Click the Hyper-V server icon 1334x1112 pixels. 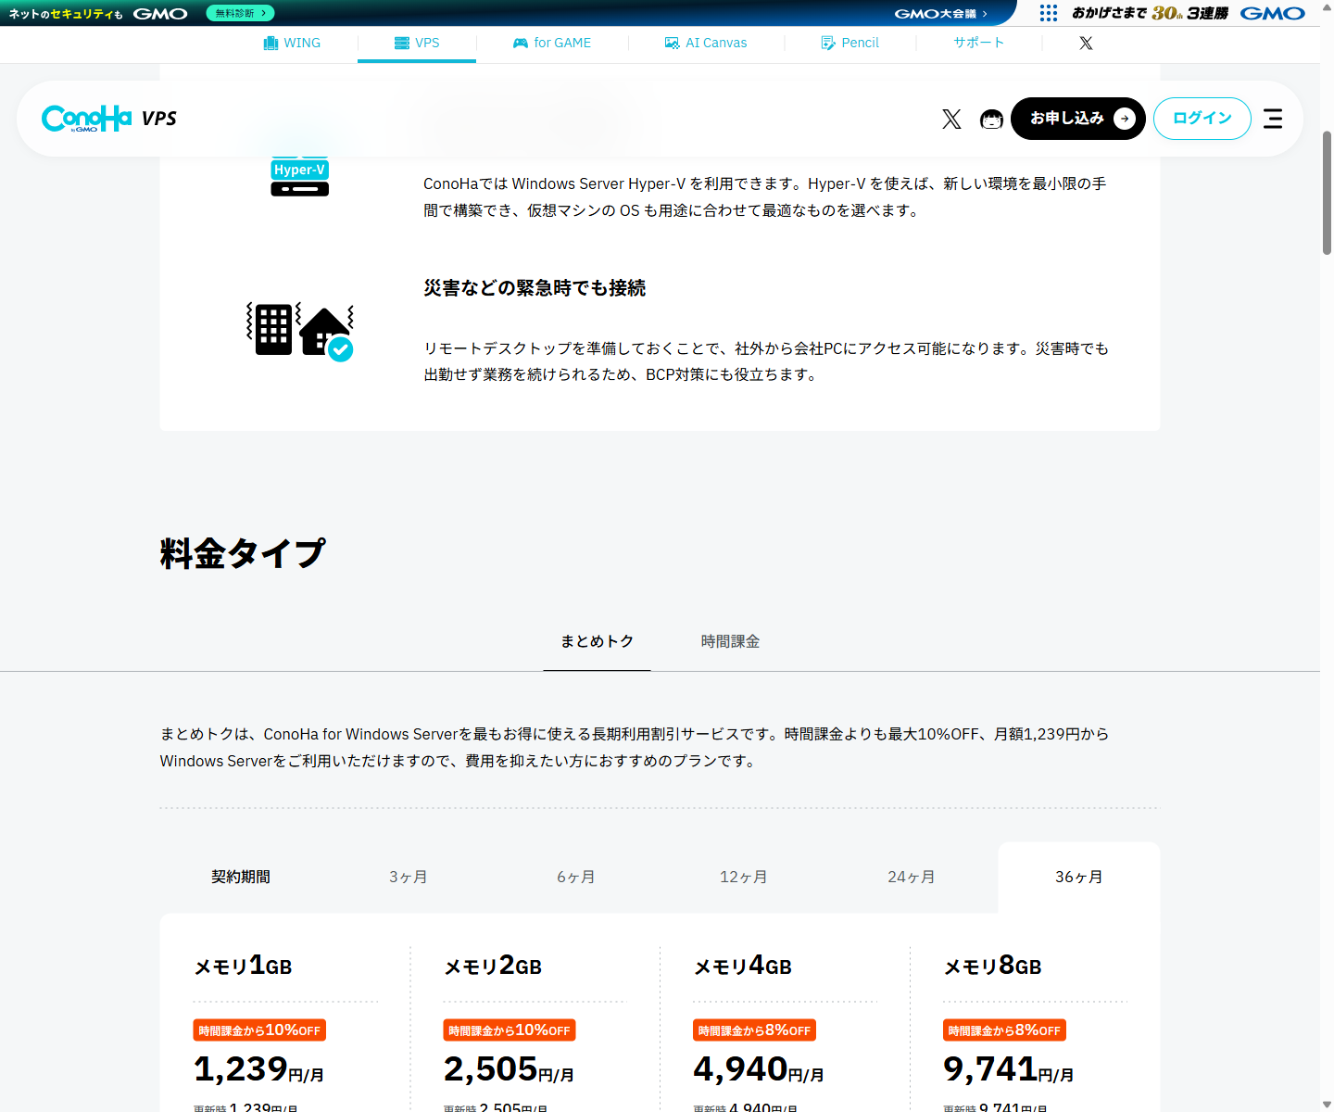(299, 176)
